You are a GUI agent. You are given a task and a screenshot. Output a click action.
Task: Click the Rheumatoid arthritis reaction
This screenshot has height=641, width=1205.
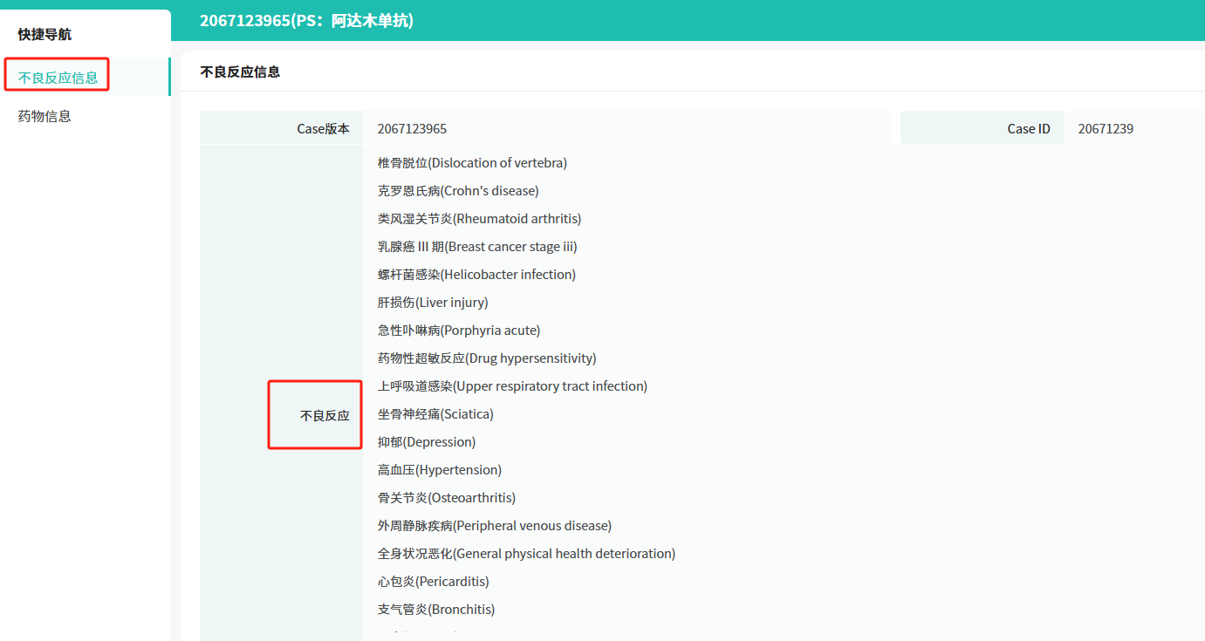[479, 219]
